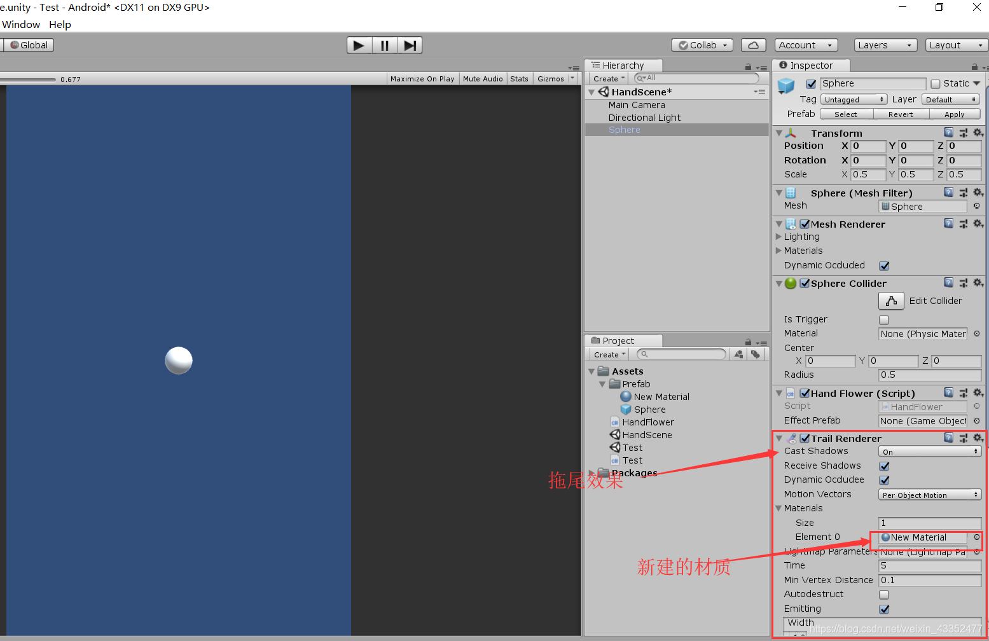Screen dimensions: 989x641
Task: Open HandScene options menu icon in Hierarchy
Action: [759, 92]
